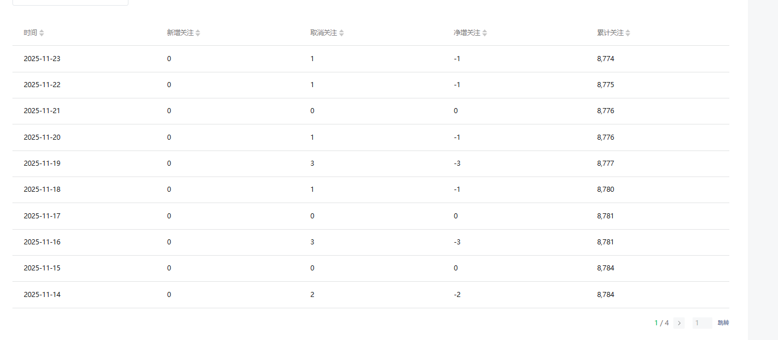This screenshot has width=778, height=340.
Task: Click the sort icon beside 时间
Action: tap(42, 33)
